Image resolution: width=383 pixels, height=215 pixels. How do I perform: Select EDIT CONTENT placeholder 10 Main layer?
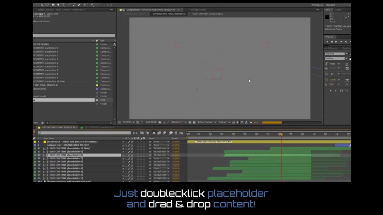click(69, 148)
